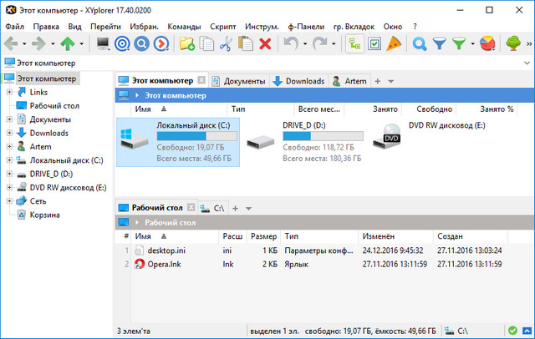
Task: Add new tab in bottom pane
Action: coord(236,207)
